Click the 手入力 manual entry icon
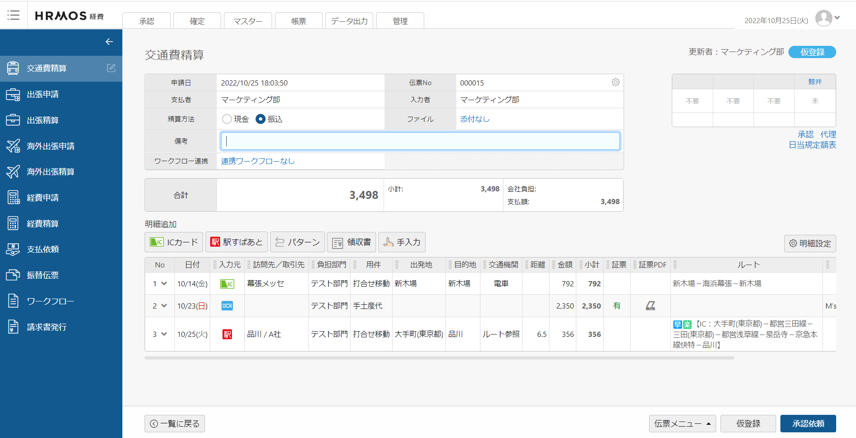 pos(388,242)
